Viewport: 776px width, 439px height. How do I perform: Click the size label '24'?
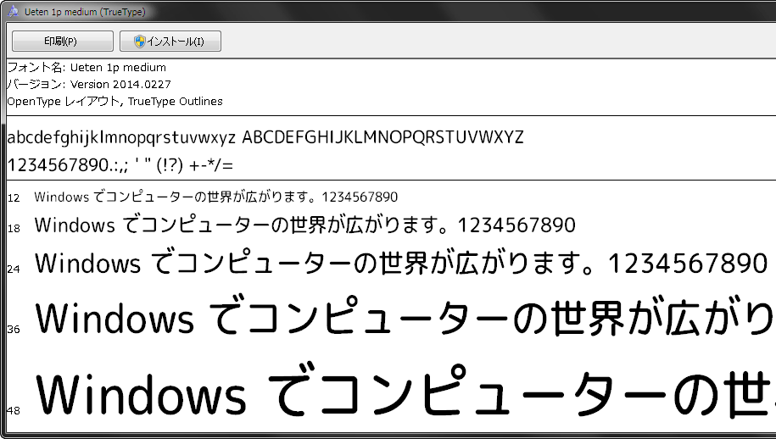[x=14, y=269]
